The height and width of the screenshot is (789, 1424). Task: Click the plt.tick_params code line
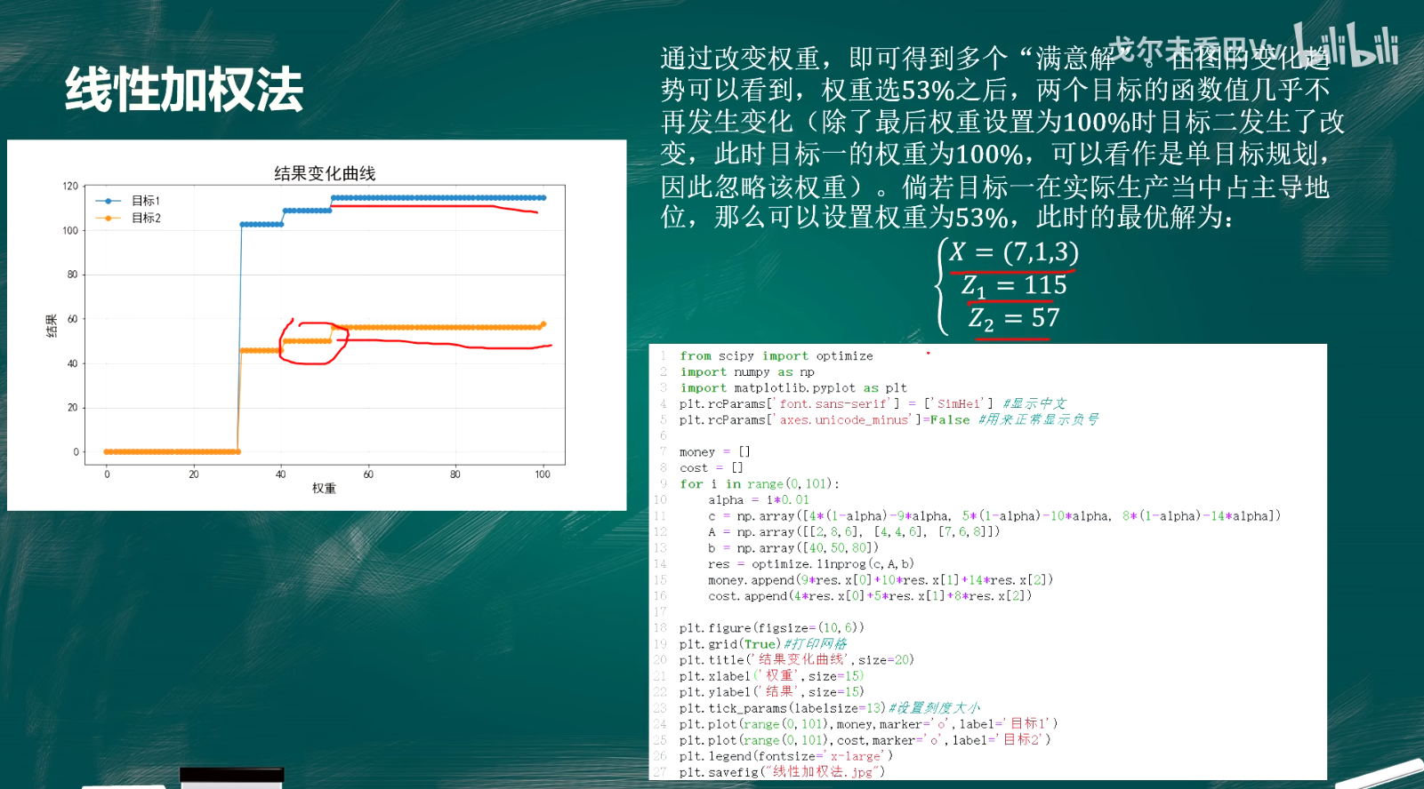click(830, 707)
